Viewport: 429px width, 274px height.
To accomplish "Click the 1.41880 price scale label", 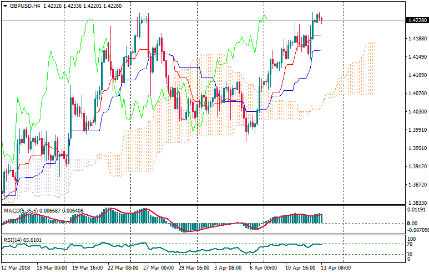I will point(417,39).
